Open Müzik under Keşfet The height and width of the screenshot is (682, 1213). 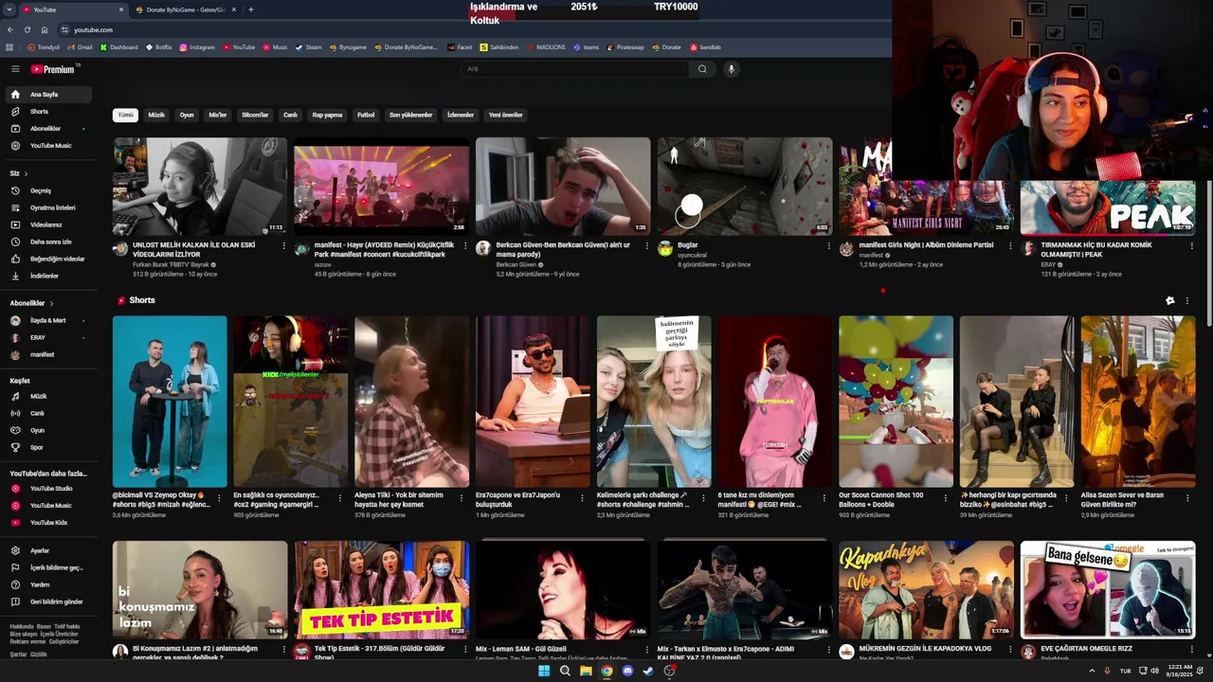point(38,397)
